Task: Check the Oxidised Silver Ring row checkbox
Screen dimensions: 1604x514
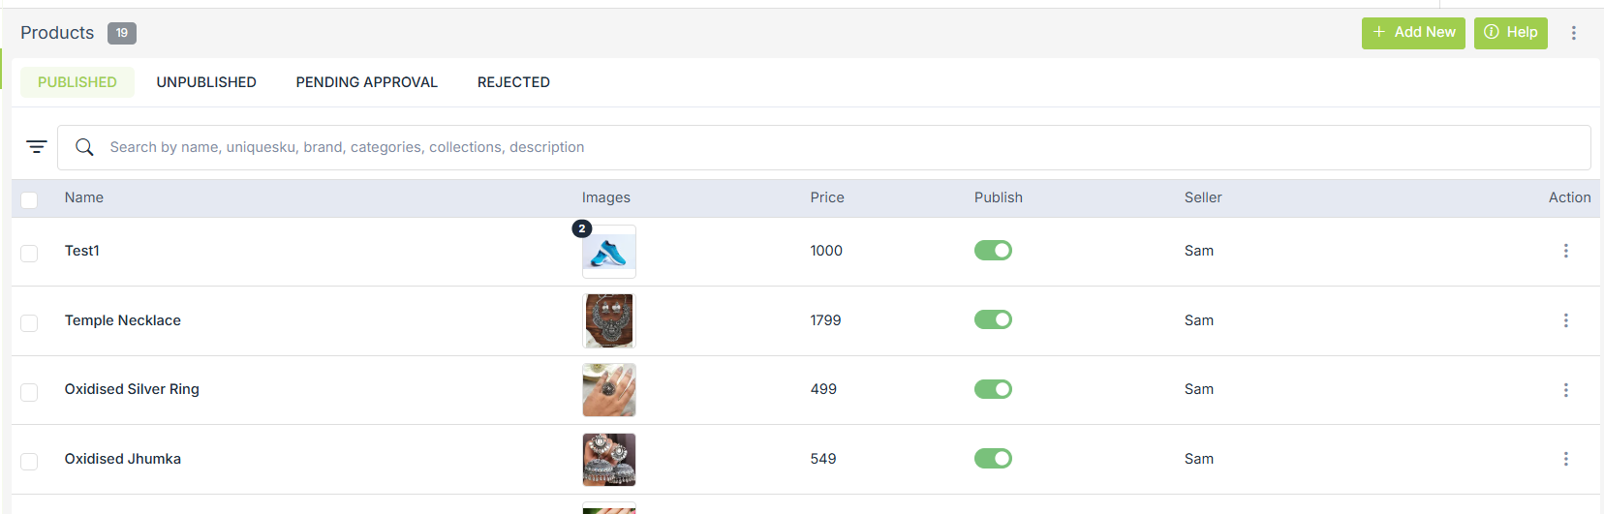Action: 29,392
